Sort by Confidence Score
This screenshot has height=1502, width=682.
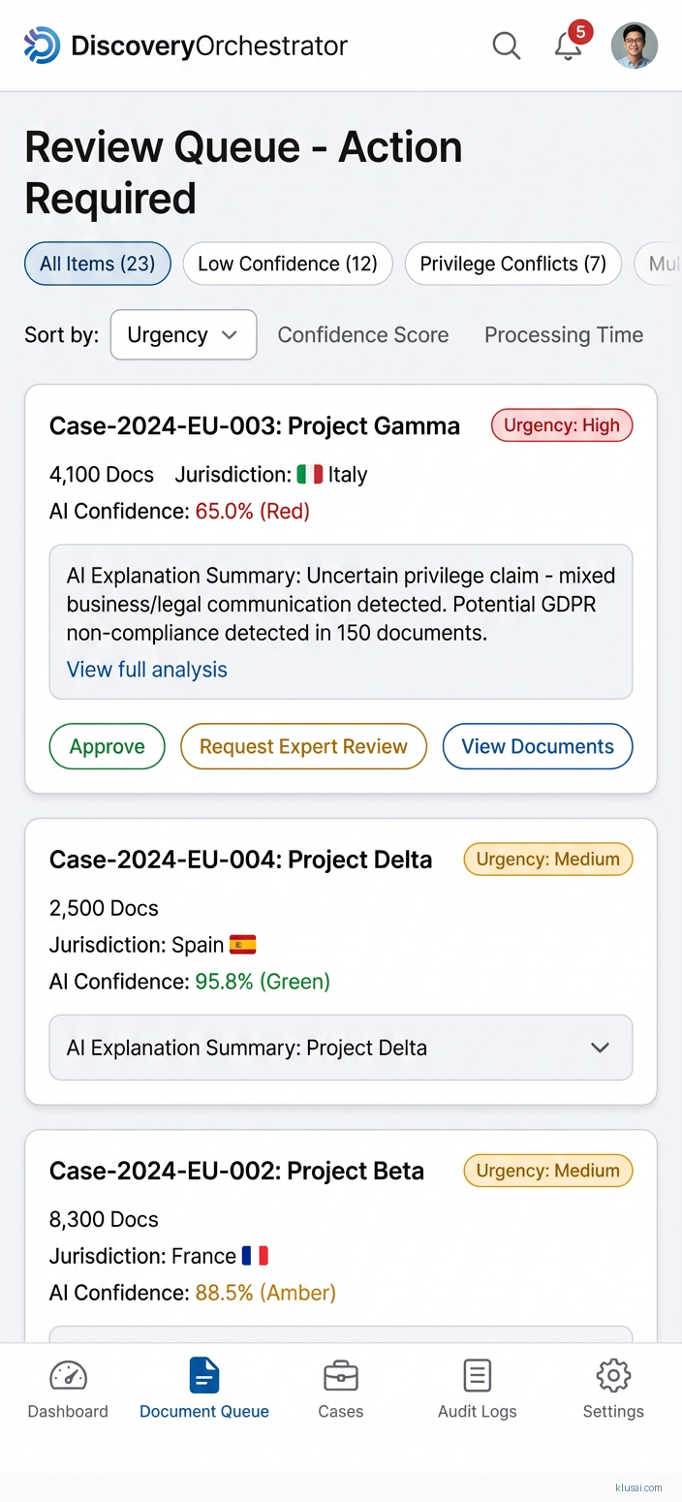click(x=363, y=335)
